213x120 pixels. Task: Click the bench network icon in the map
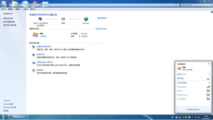[63, 19]
